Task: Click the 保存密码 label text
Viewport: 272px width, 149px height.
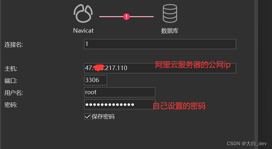Action: [x=103, y=117]
